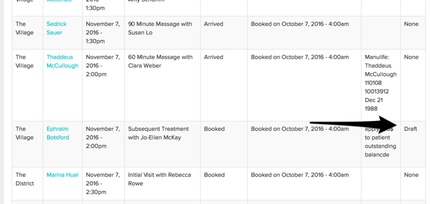This screenshot has height=204, width=431.
Task: Click the Draft status in Ephraim Botsford's row
Action: coord(410,129)
